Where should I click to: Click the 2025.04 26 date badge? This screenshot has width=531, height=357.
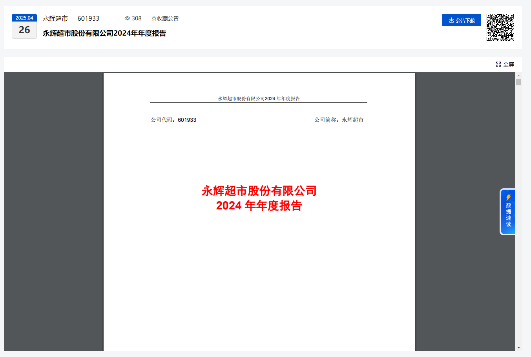(24, 26)
